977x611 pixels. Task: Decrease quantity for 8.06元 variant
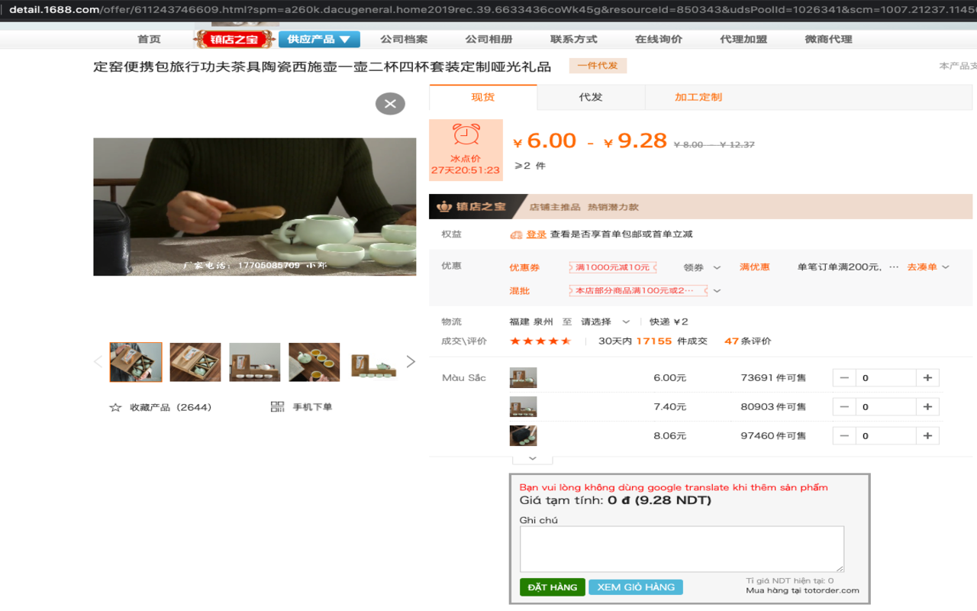tap(844, 436)
